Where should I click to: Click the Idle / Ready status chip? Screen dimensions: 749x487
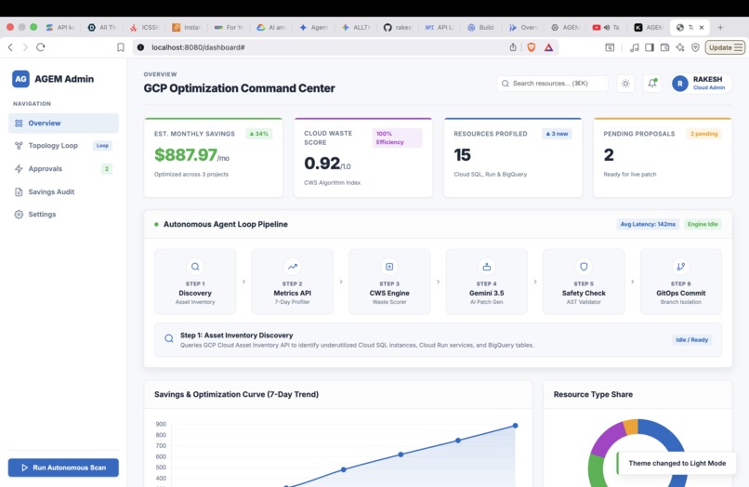[x=691, y=340]
